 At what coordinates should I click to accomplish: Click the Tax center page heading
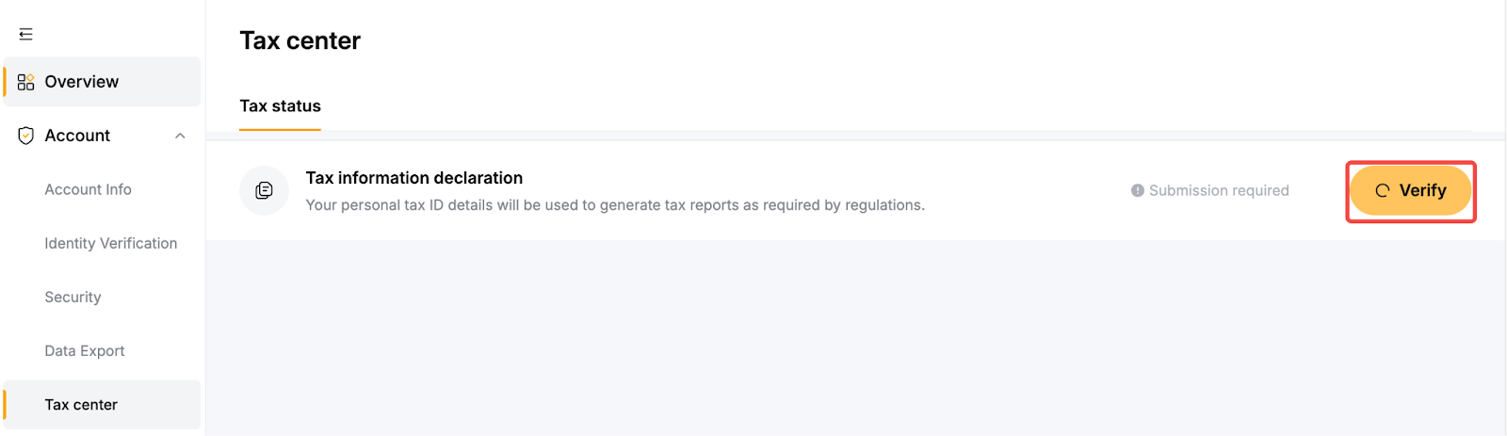(300, 40)
